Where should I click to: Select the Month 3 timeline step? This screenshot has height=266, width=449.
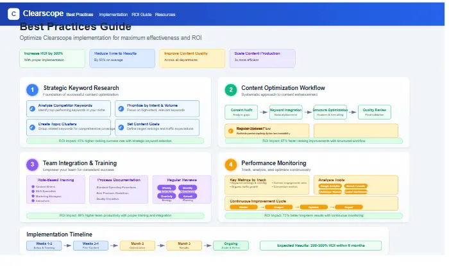click(184, 245)
